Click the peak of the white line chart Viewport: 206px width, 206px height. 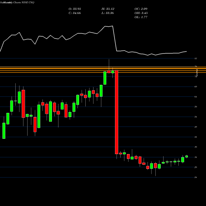(112, 26)
